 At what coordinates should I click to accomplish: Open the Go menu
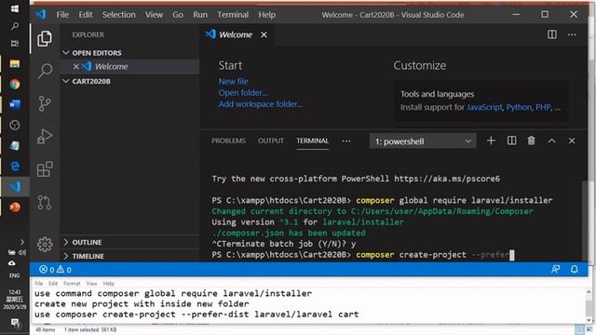pyautogui.click(x=178, y=15)
